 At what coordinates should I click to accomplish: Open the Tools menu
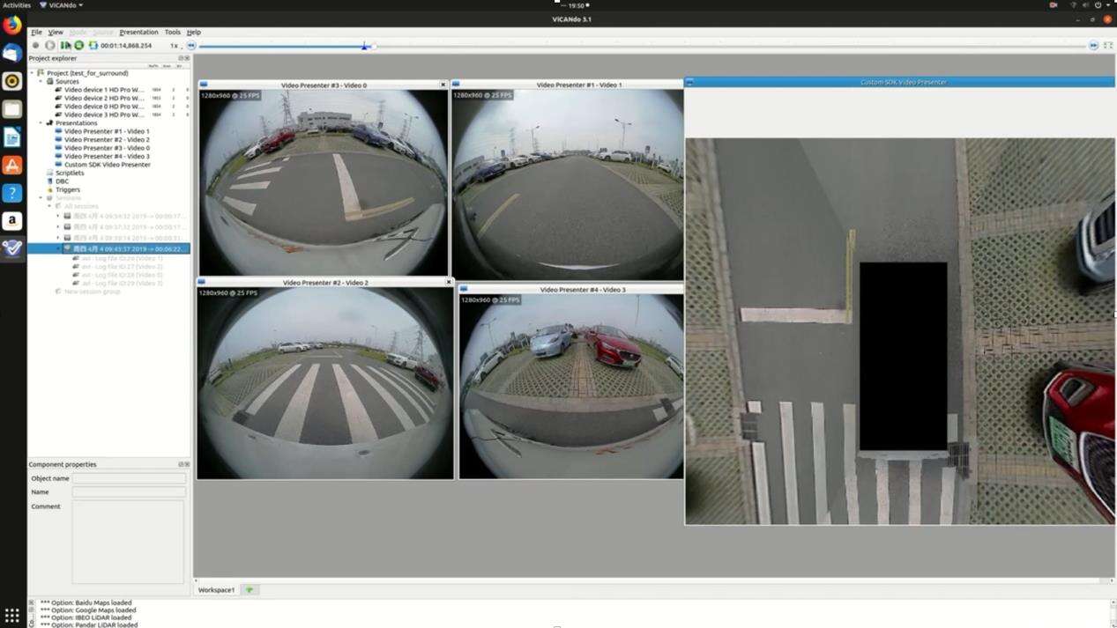pos(172,32)
